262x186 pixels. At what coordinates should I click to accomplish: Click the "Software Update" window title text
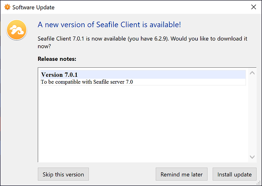pyautogui.click(x=33, y=7)
